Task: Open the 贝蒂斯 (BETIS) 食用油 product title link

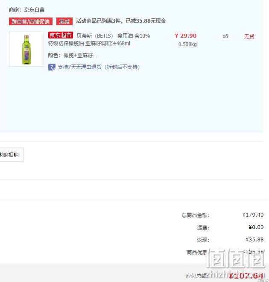Action: (114, 36)
